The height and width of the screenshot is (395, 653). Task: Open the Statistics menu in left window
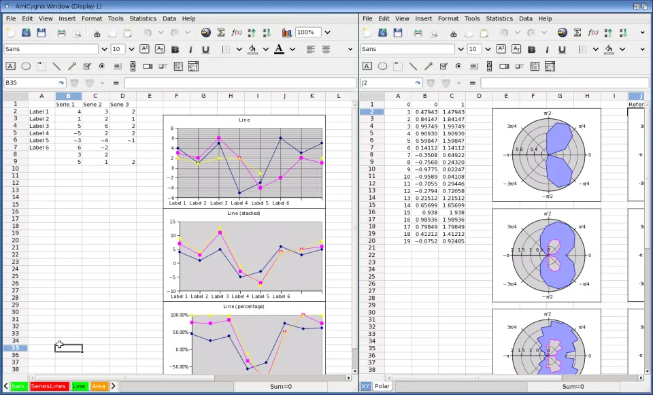point(143,18)
